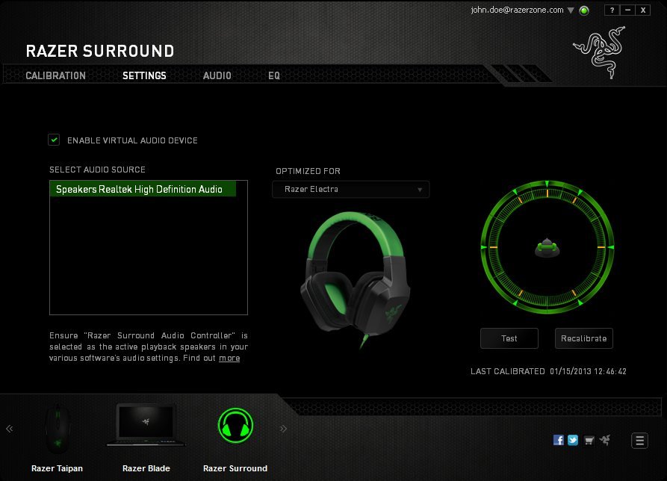Viewport: 667px width, 481px height.
Task: Expand the carousel with the right chevron
Action: 283,429
